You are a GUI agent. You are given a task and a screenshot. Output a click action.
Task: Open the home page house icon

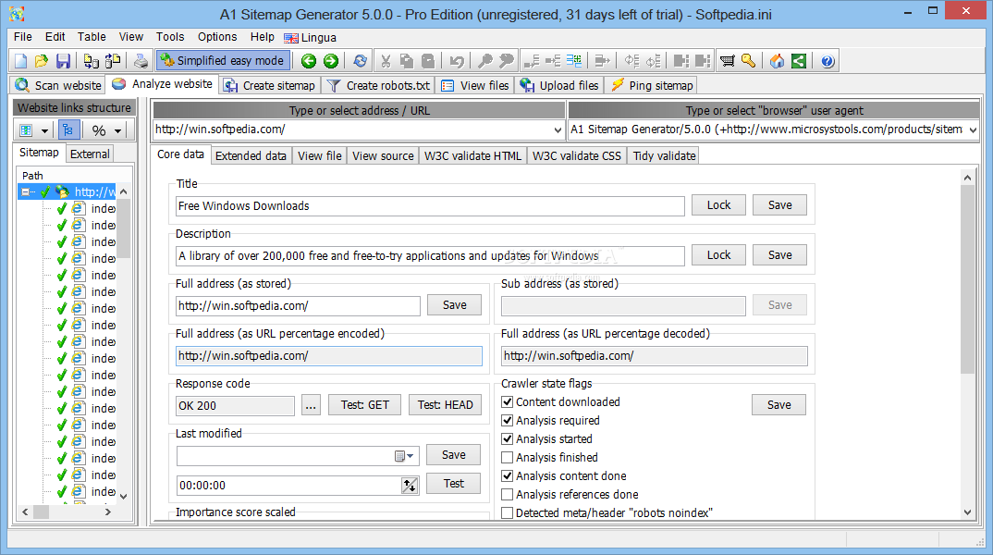tap(777, 61)
